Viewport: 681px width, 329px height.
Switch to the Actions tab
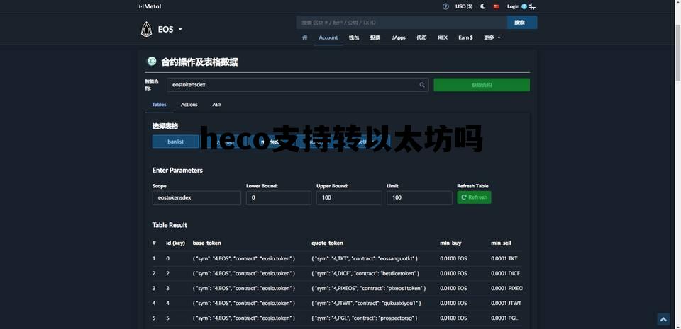(x=189, y=105)
